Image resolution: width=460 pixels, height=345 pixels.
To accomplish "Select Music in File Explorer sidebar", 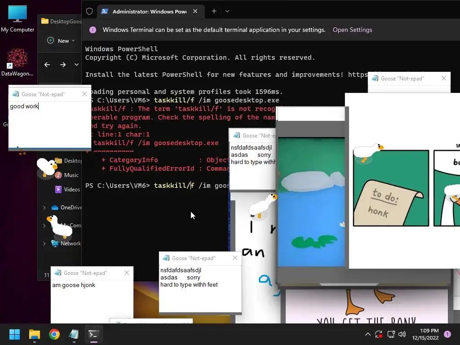I will [67, 175].
